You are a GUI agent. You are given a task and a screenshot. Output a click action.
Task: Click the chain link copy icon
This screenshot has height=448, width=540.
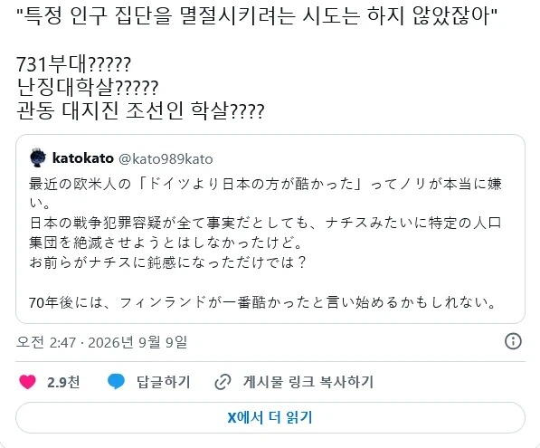tap(223, 382)
